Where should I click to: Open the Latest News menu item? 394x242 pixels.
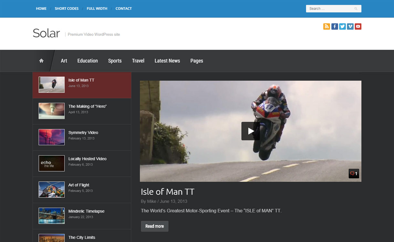click(167, 61)
